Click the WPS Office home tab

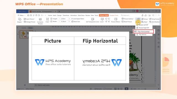(x=22, y=12)
